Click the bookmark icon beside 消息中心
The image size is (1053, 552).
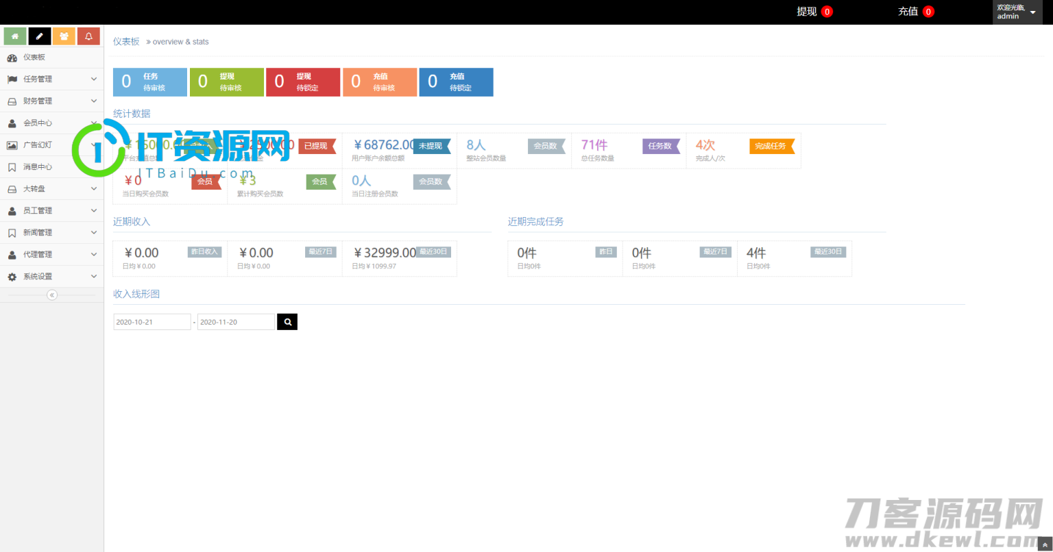click(x=12, y=167)
